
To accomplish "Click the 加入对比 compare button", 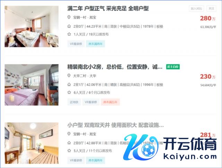I will coord(196,8).
